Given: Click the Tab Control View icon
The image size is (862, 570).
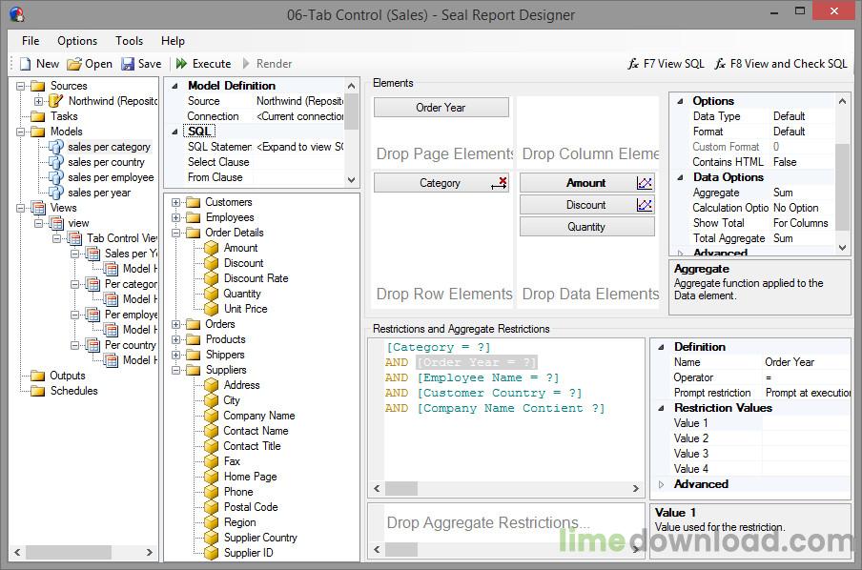Looking at the screenshot, I should (74, 238).
